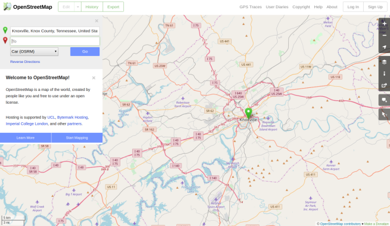Screen dimensions: 390x226
Task: Zoom out with the minus button
Action: (384, 36)
